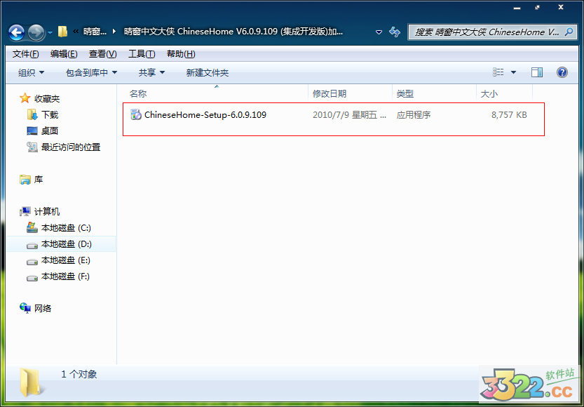
Task: Click the Forward navigation arrow
Action: tap(36, 33)
